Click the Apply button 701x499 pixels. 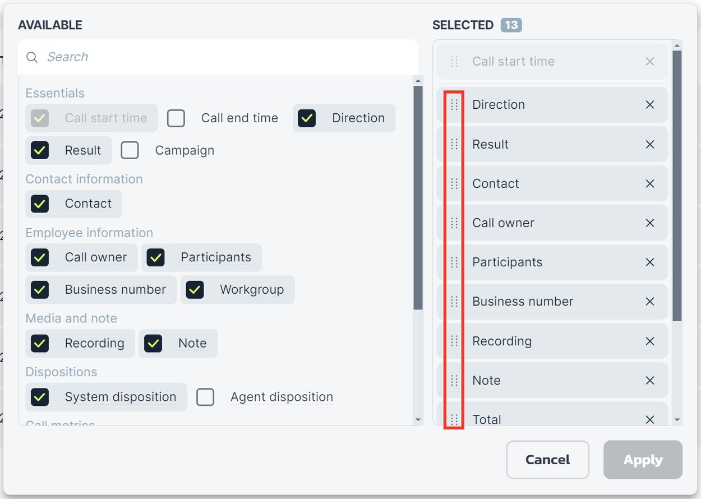coord(643,460)
